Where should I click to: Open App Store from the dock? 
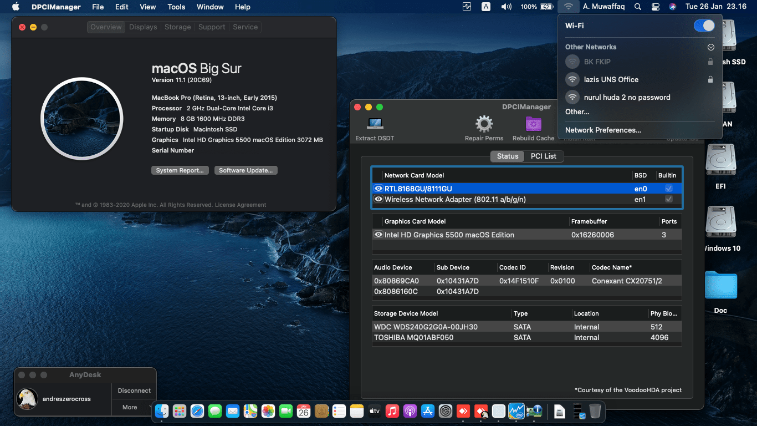tap(428, 411)
